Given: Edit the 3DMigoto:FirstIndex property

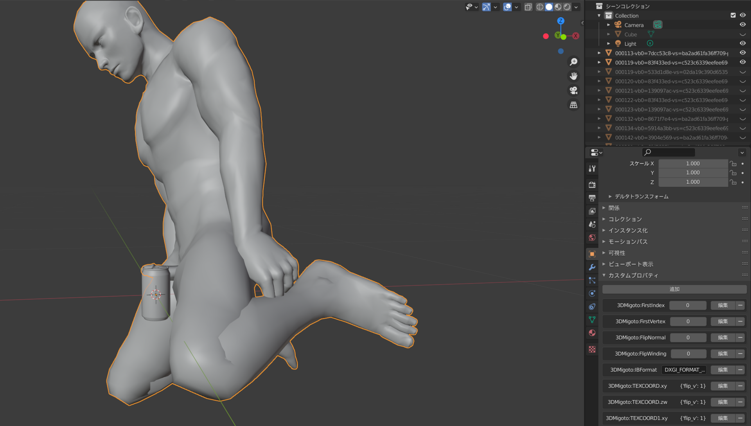Looking at the screenshot, I should click(722, 305).
